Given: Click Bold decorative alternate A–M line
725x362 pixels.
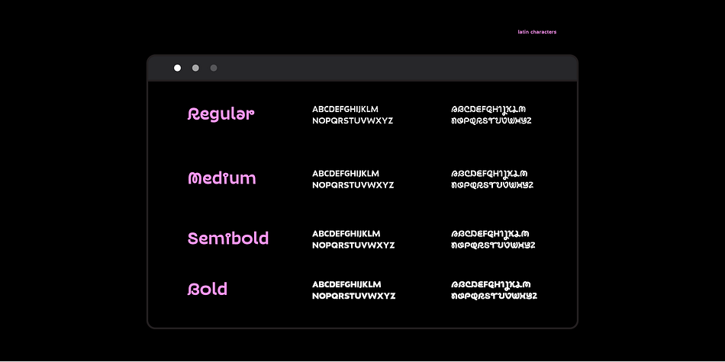Looking at the screenshot, I should click(491, 284).
